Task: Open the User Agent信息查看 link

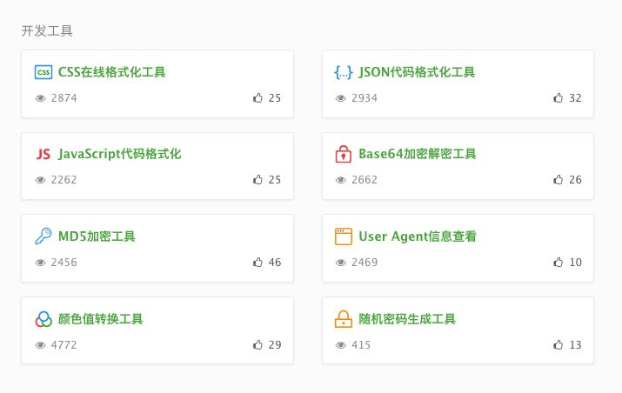Action: 418,236
